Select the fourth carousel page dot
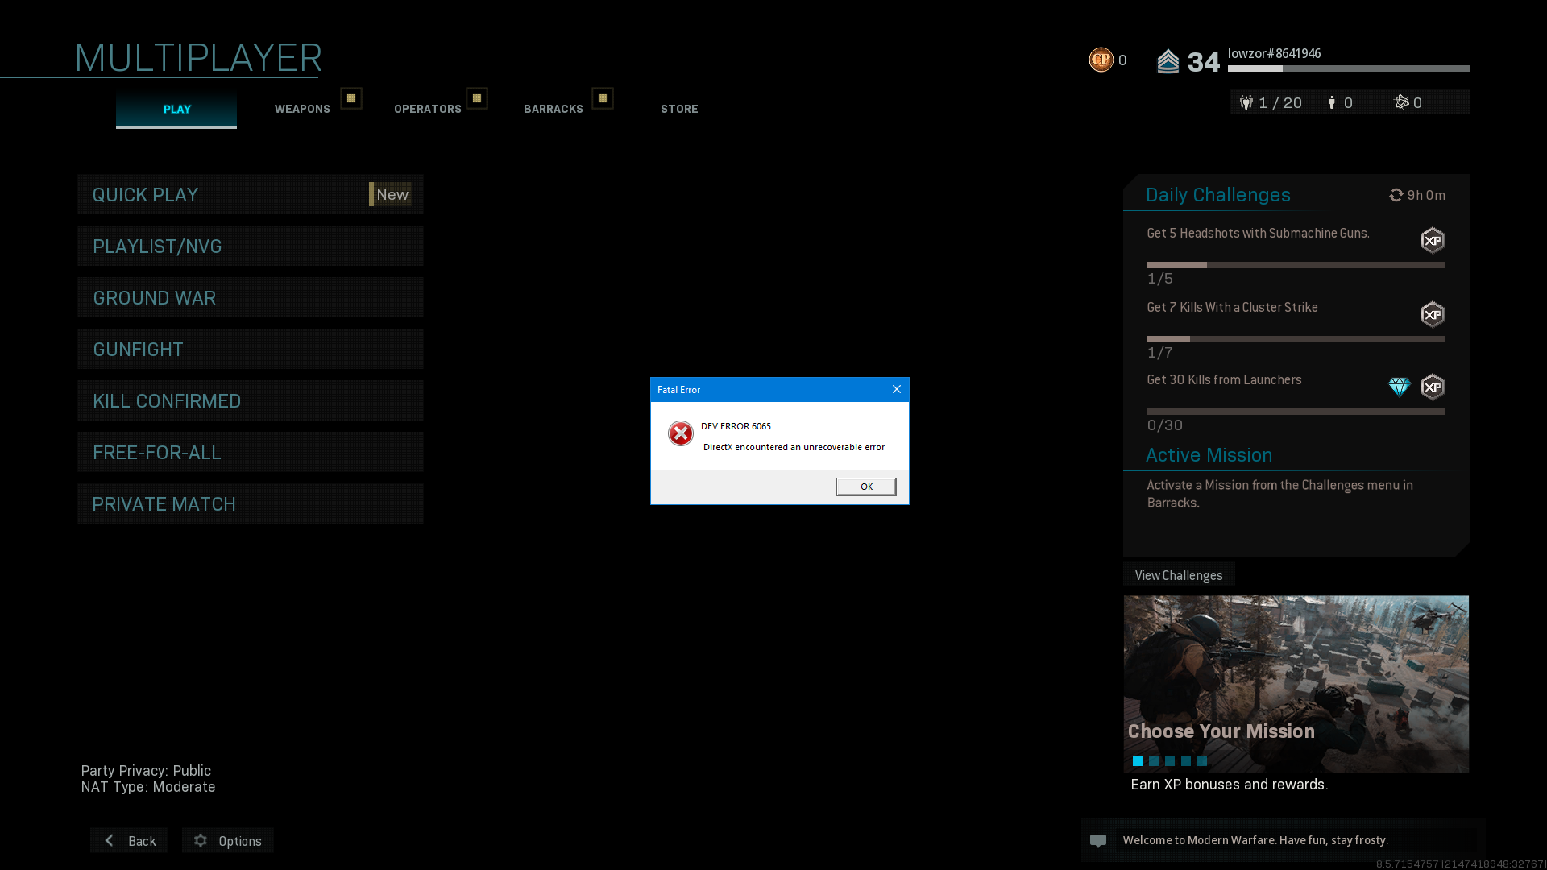Image resolution: width=1547 pixels, height=870 pixels. (1186, 761)
